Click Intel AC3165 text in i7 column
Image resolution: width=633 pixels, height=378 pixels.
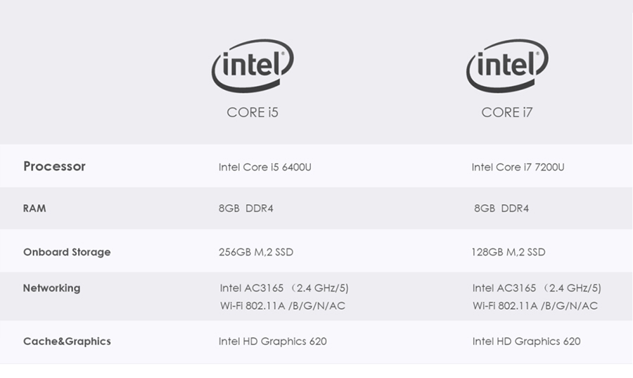(504, 288)
